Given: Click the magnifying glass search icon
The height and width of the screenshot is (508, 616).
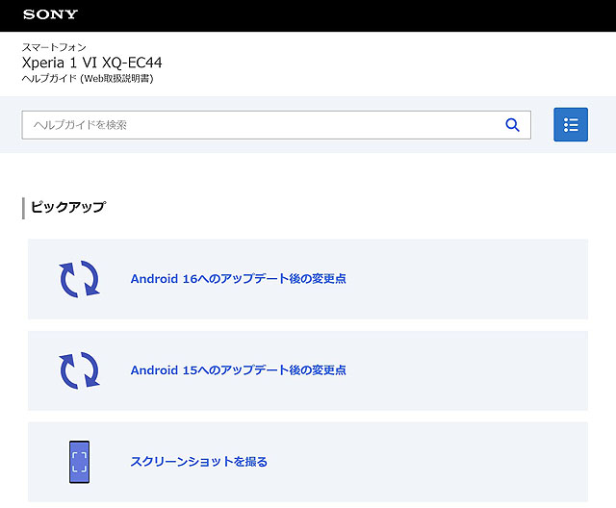Looking at the screenshot, I should point(512,125).
